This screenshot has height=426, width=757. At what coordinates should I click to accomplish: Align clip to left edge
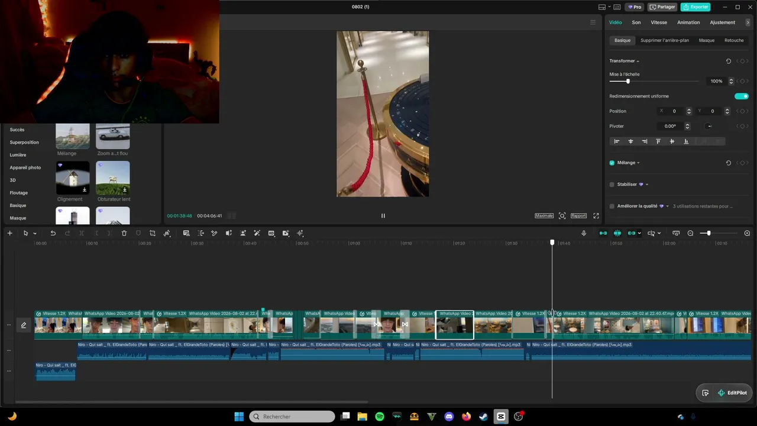tap(617, 141)
